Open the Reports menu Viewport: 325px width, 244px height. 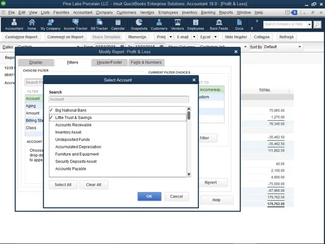point(226,12)
